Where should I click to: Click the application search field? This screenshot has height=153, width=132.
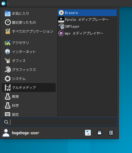coord(59,122)
